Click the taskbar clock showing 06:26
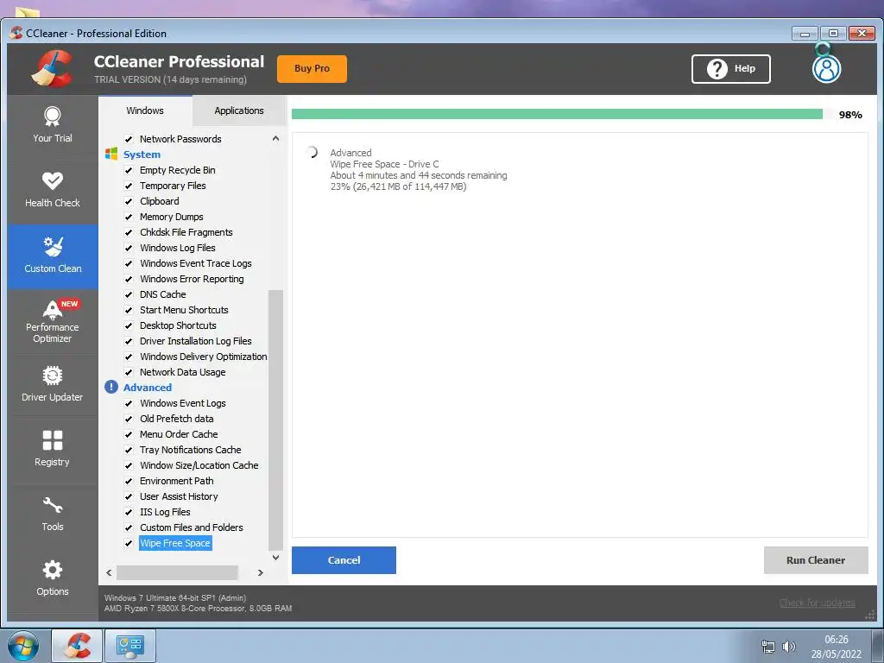The height and width of the screenshot is (663, 884). [x=836, y=640]
